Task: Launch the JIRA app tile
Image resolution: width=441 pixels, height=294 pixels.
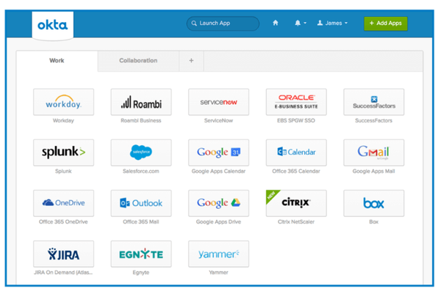Action: pos(63,254)
